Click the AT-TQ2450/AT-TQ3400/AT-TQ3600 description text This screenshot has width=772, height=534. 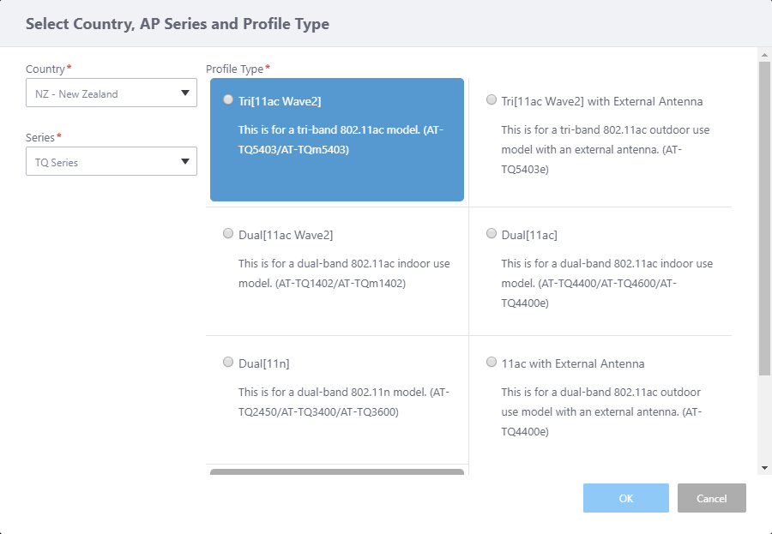click(x=343, y=402)
